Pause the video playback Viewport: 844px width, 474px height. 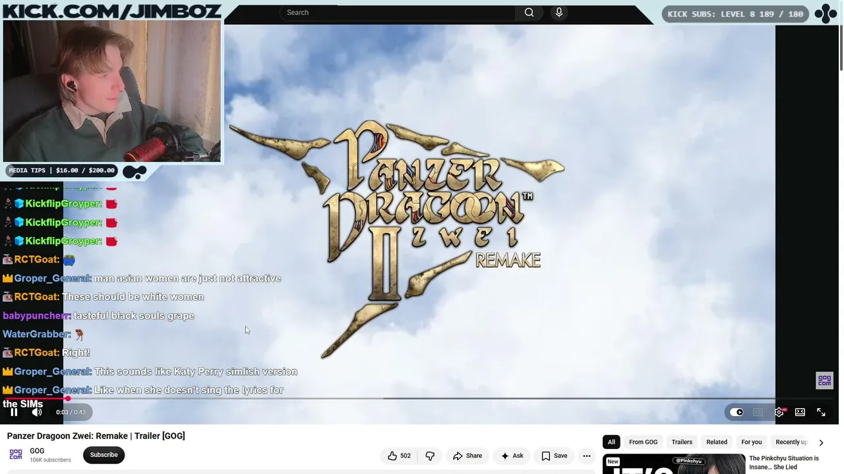click(x=14, y=412)
